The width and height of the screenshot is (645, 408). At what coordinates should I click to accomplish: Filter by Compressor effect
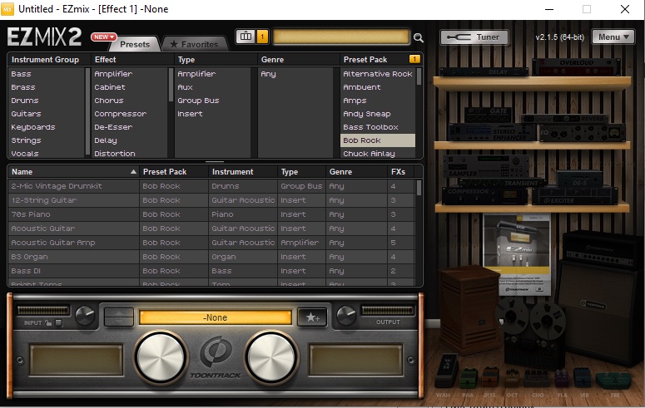click(121, 114)
